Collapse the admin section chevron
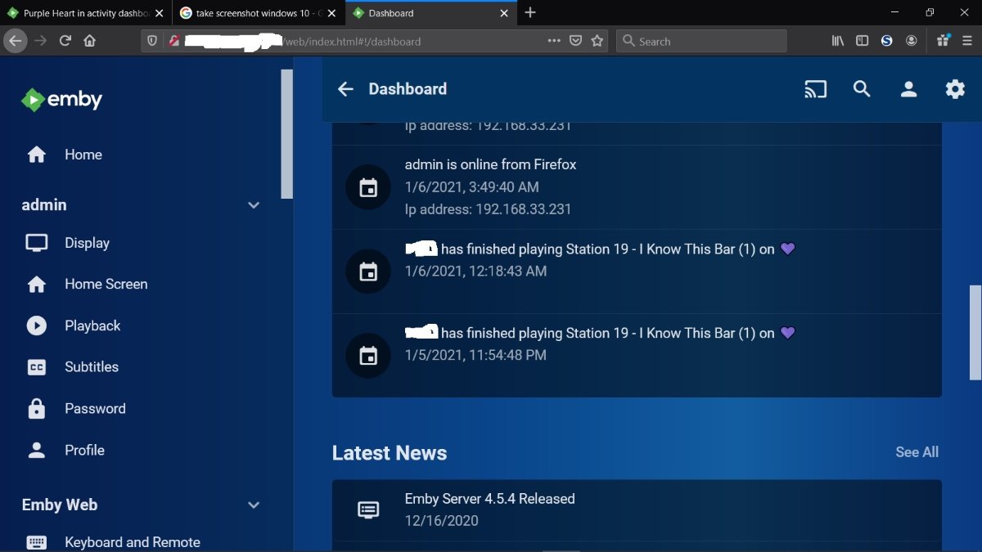The width and height of the screenshot is (982, 552). (x=254, y=205)
